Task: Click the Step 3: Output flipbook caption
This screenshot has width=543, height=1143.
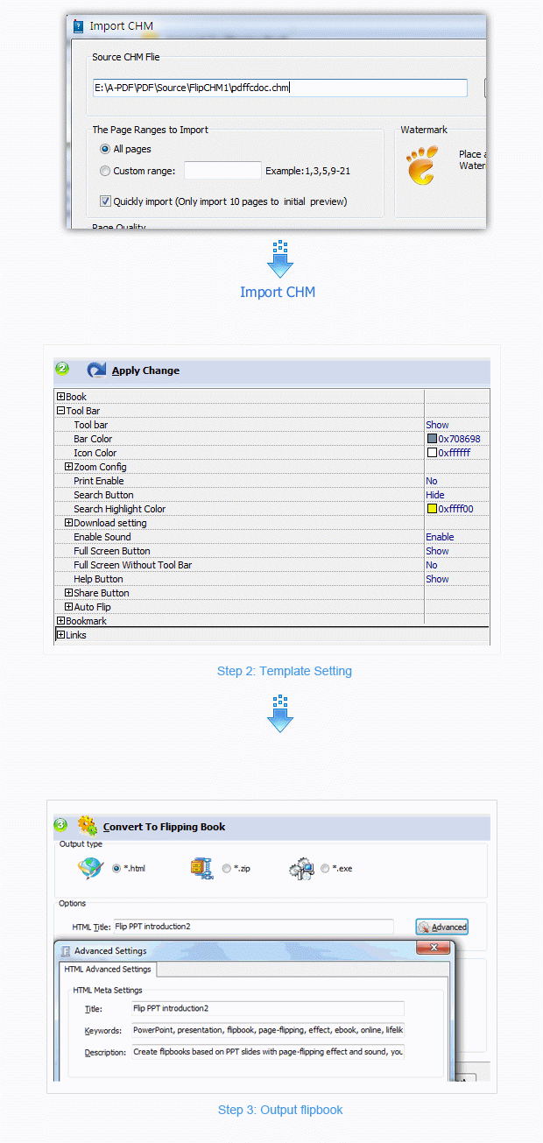Action: (x=280, y=1110)
